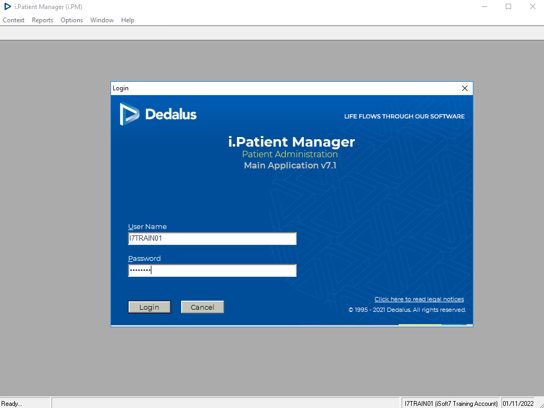The height and width of the screenshot is (408, 544).
Task: Focus the Password field
Action: click(212, 270)
